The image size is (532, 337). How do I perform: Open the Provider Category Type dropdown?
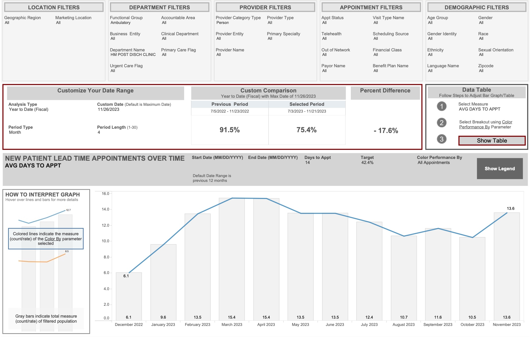pos(222,23)
